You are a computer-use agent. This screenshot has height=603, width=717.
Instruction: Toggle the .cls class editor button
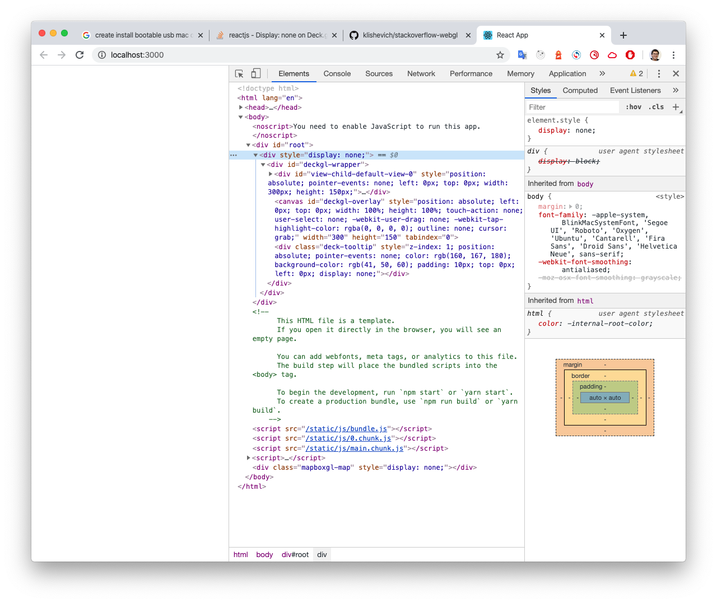coord(657,107)
